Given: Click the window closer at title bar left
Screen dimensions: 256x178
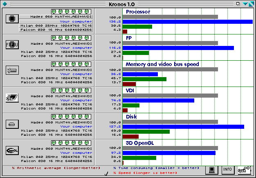Looking at the screenshot, I should (4, 3).
